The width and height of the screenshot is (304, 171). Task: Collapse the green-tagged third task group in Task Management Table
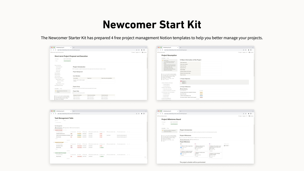click(54, 153)
